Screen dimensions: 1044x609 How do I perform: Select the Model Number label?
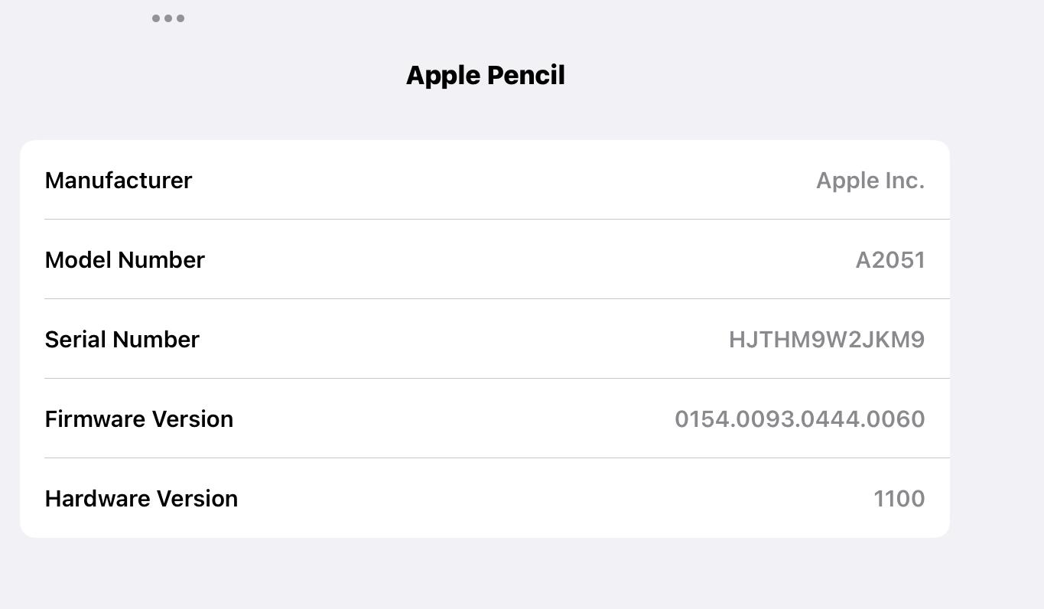(125, 260)
